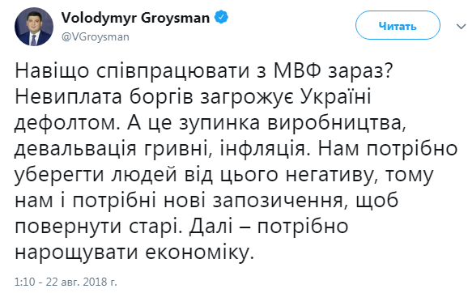Viewport: 468px width, 293px height.
Task: Click the word "виробництва" in the tweet
Action: [334, 124]
